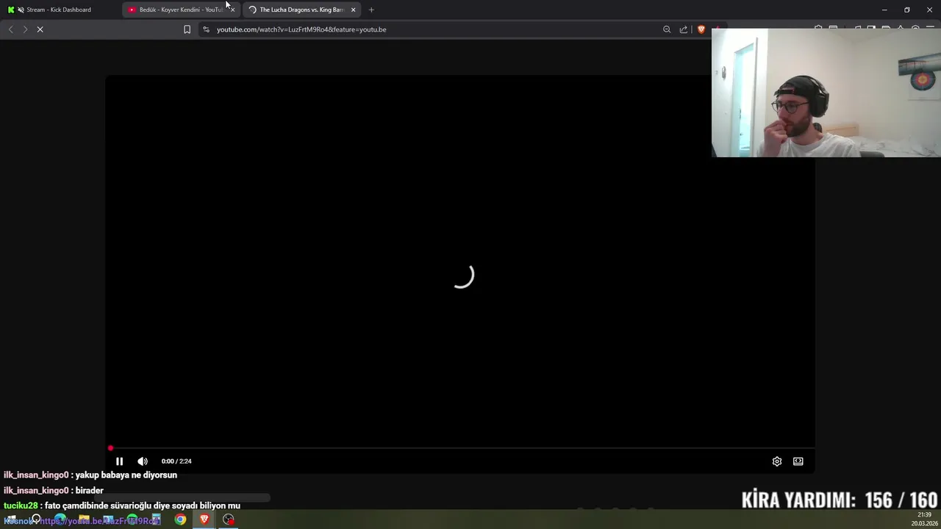The width and height of the screenshot is (941, 529).
Task: Click the 0:00 / 2:24 time display
Action: tap(176, 461)
